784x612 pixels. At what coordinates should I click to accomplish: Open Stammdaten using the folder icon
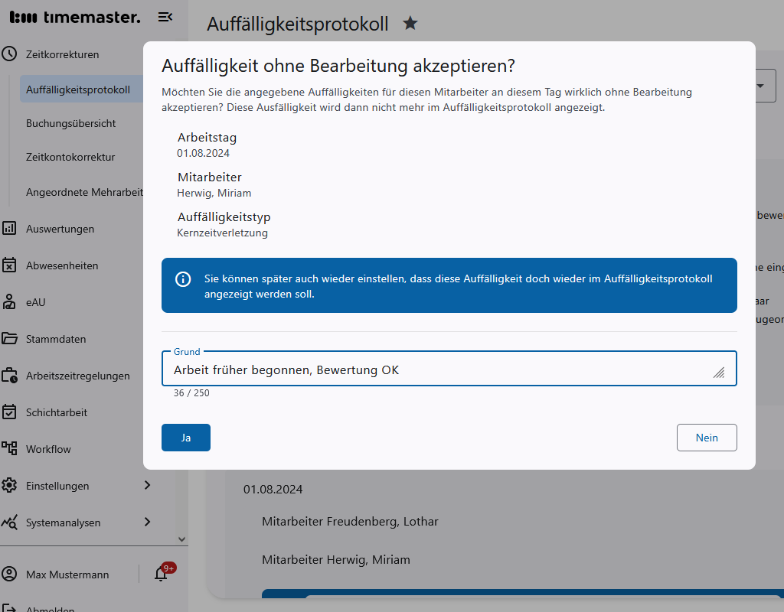tap(10, 339)
